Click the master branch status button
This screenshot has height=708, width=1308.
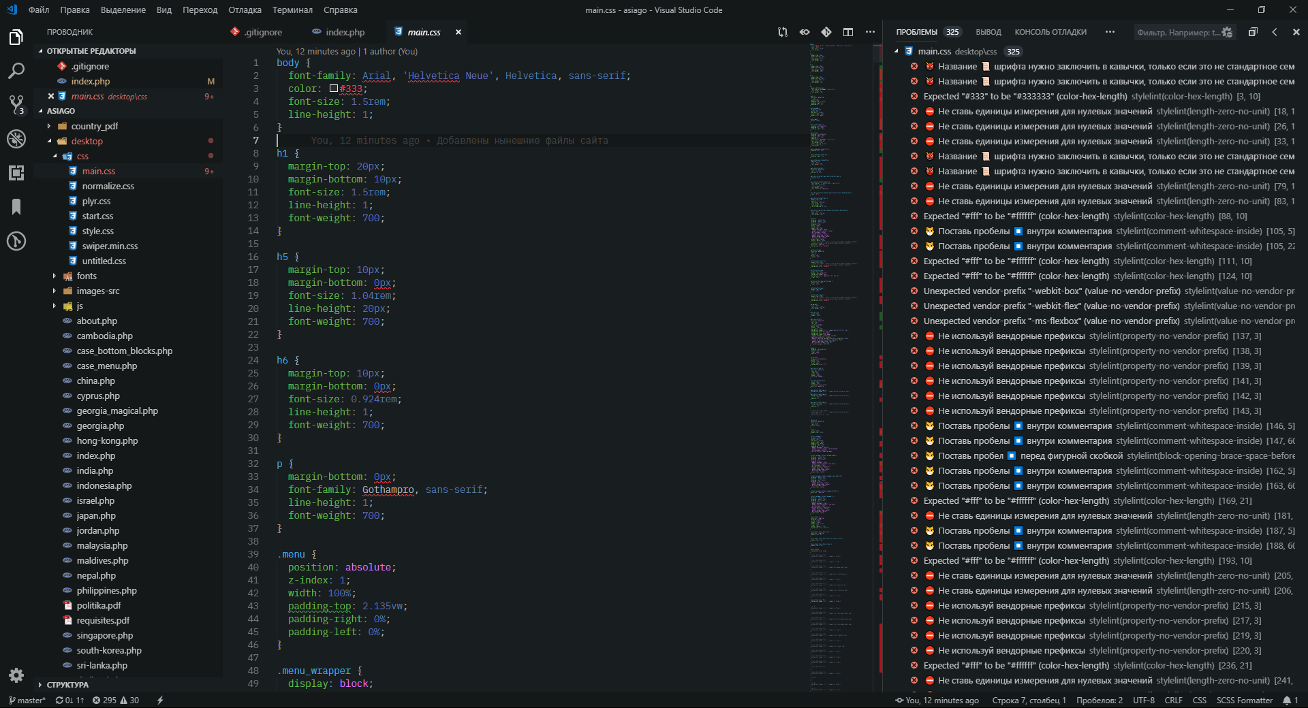(x=27, y=701)
